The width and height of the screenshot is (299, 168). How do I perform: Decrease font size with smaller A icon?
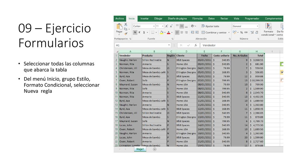coord(171,26)
